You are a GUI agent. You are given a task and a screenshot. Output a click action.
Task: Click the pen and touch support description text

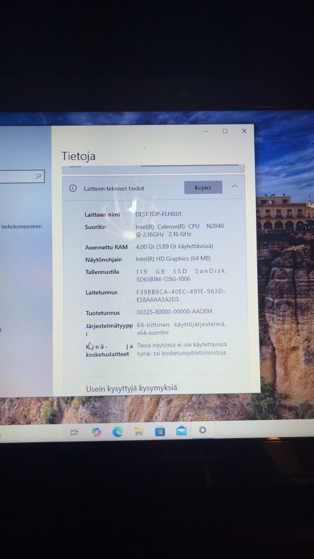coord(182,349)
